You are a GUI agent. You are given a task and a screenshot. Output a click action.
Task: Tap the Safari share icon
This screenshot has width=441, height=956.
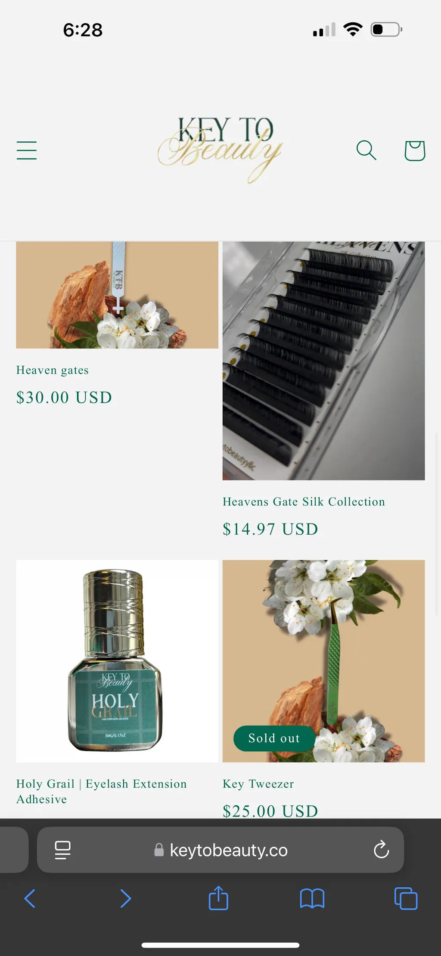pyautogui.click(x=218, y=898)
